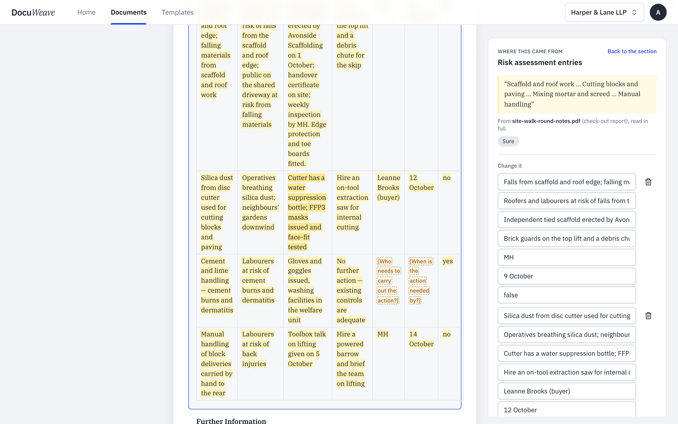Click the Further Information heading
Screen dimensions: 678x424
[231, 421]
